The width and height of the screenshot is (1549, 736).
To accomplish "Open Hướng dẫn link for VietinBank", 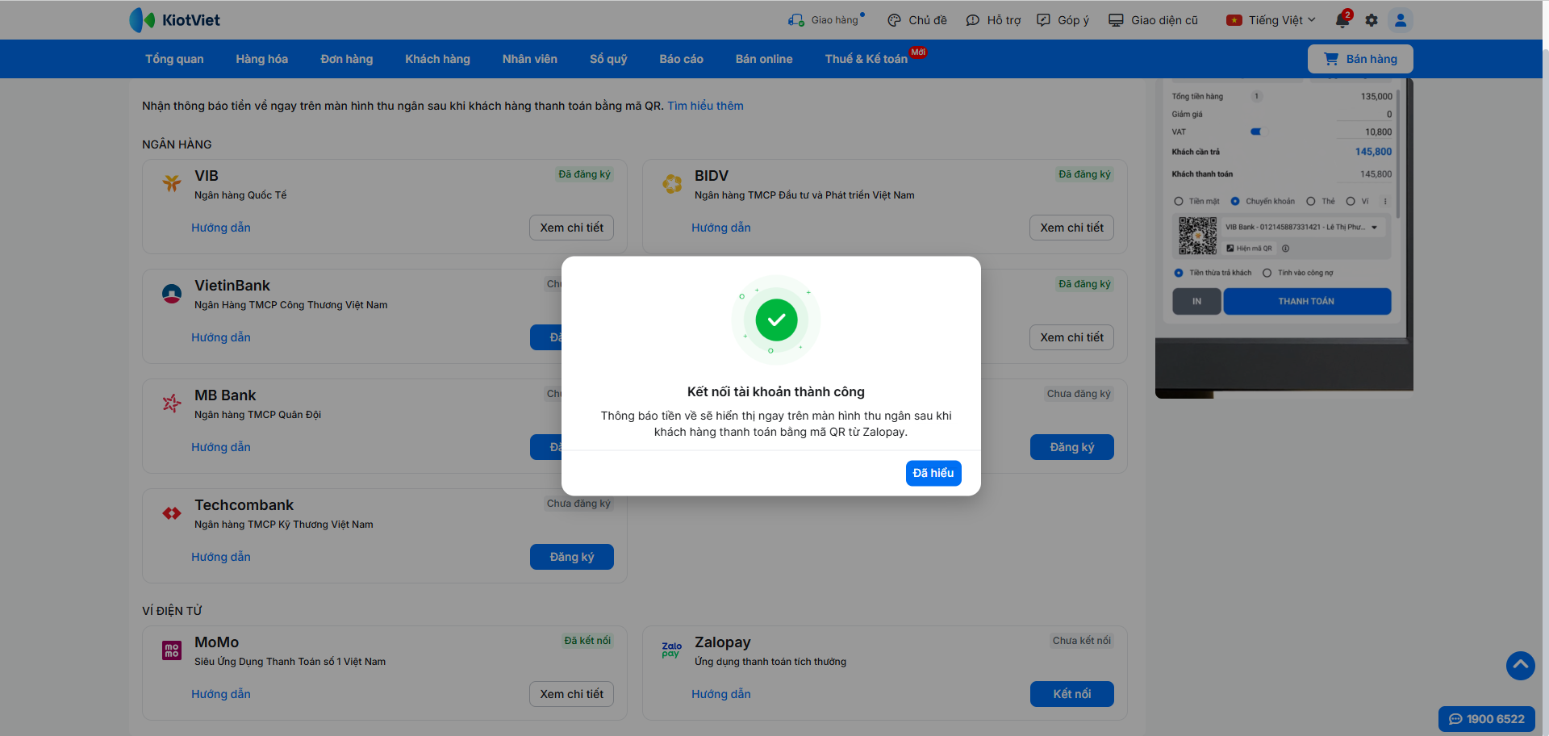I will click(221, 337).
